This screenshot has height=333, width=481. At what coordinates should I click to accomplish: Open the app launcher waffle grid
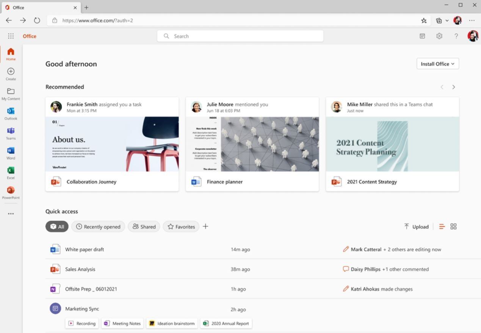(x=11, y=36)
